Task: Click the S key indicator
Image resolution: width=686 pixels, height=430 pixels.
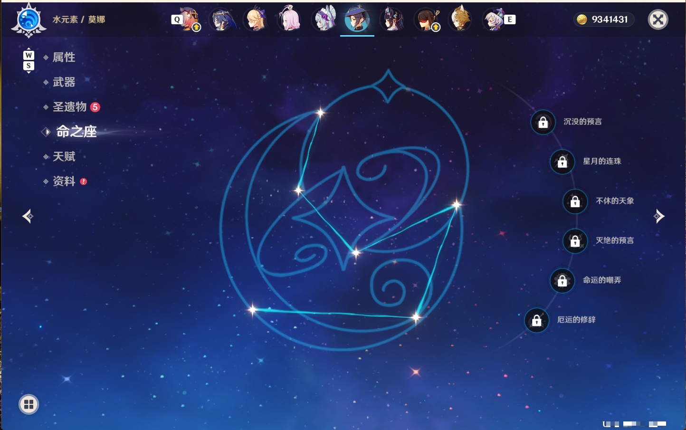Action: click(29, 66)
